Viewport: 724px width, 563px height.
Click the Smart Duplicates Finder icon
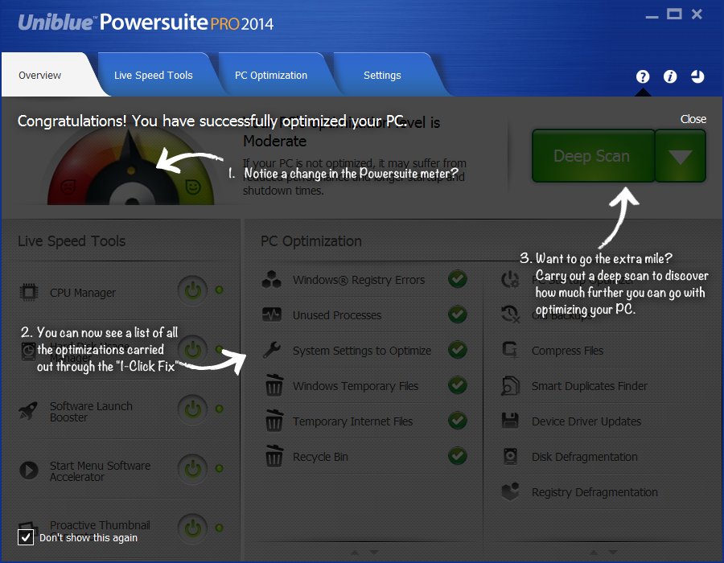[510, 385]
